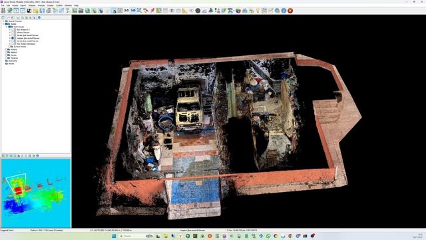Expand the first point cloud model entry
Screen dimensions: 426x240
(10, 29)
